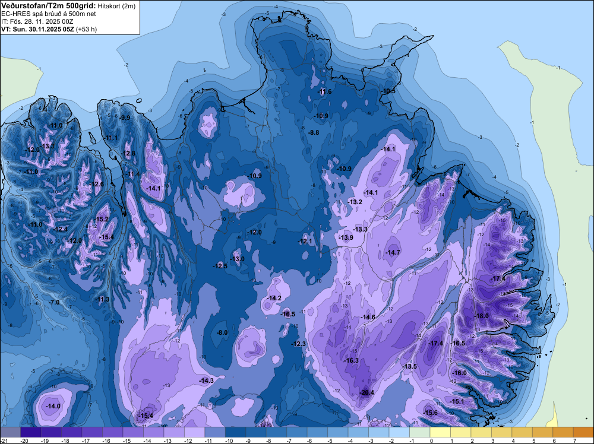Image resolution: width=594 pixels, height=444 pixels.
Task: Click the -16.3 temperature value
Action: (351, 360)
